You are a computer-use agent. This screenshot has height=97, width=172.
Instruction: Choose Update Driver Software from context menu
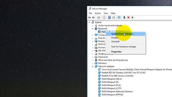pos(126,34)
